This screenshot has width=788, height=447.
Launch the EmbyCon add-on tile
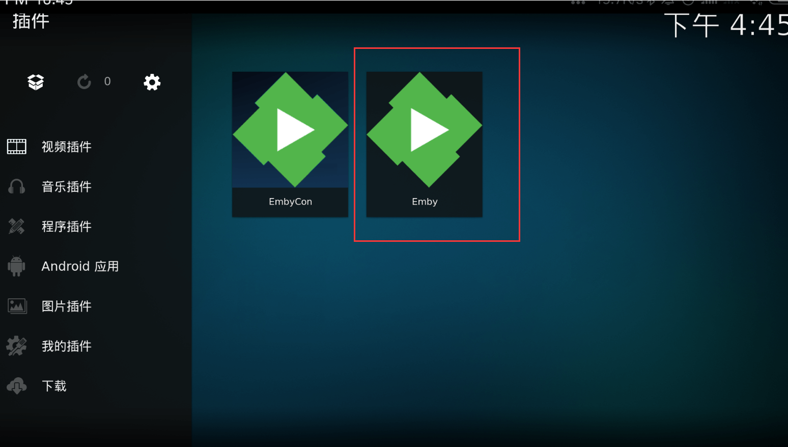pyautogui.click(x=290, y=145)
